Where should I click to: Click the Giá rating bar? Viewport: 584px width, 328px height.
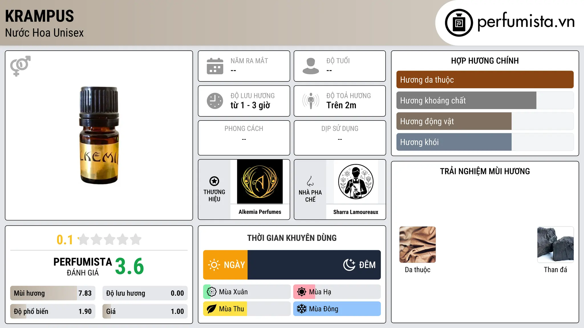click(145, 311)
